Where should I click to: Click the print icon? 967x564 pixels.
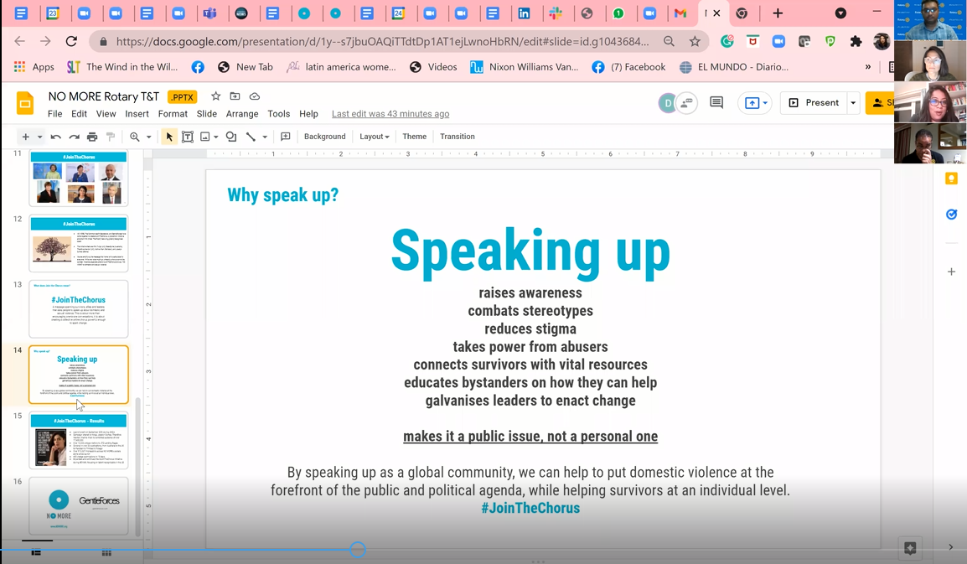(92, 137)
